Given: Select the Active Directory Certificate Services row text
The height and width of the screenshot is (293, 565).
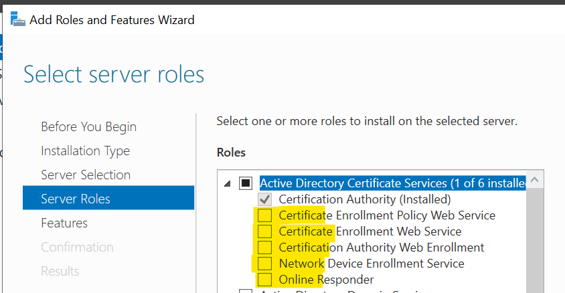Looking at the screenshot, I should pyautogui.click(x=392, y=183).
